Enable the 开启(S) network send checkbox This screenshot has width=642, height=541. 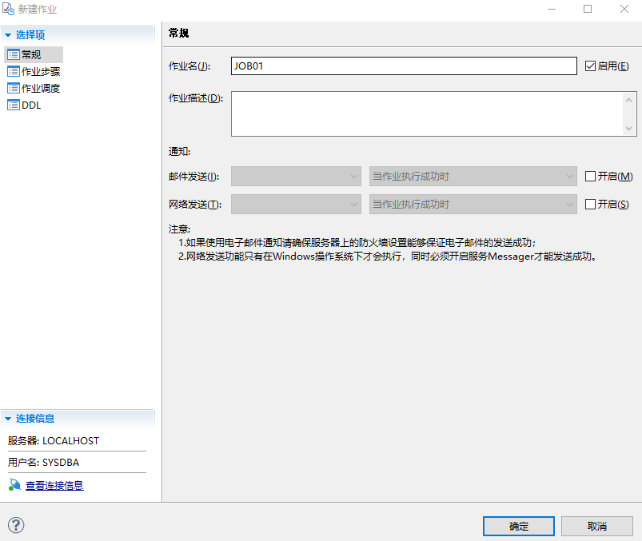point(589,204)
